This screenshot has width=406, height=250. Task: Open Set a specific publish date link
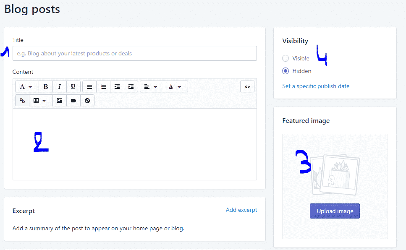pos(316,86)
